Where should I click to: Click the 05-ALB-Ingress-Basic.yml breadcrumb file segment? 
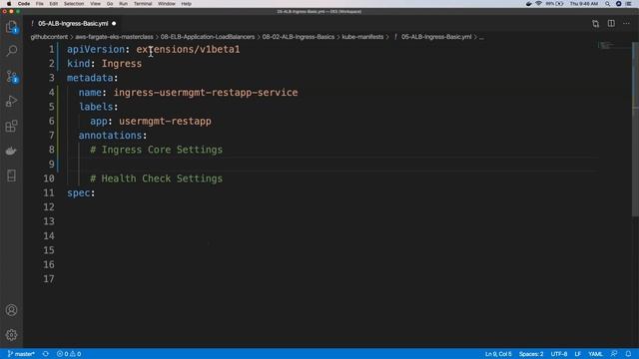coord(436,37)
